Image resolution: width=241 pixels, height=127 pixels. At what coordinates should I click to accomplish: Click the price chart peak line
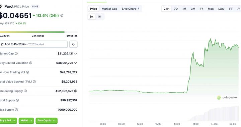click(211, 39)
